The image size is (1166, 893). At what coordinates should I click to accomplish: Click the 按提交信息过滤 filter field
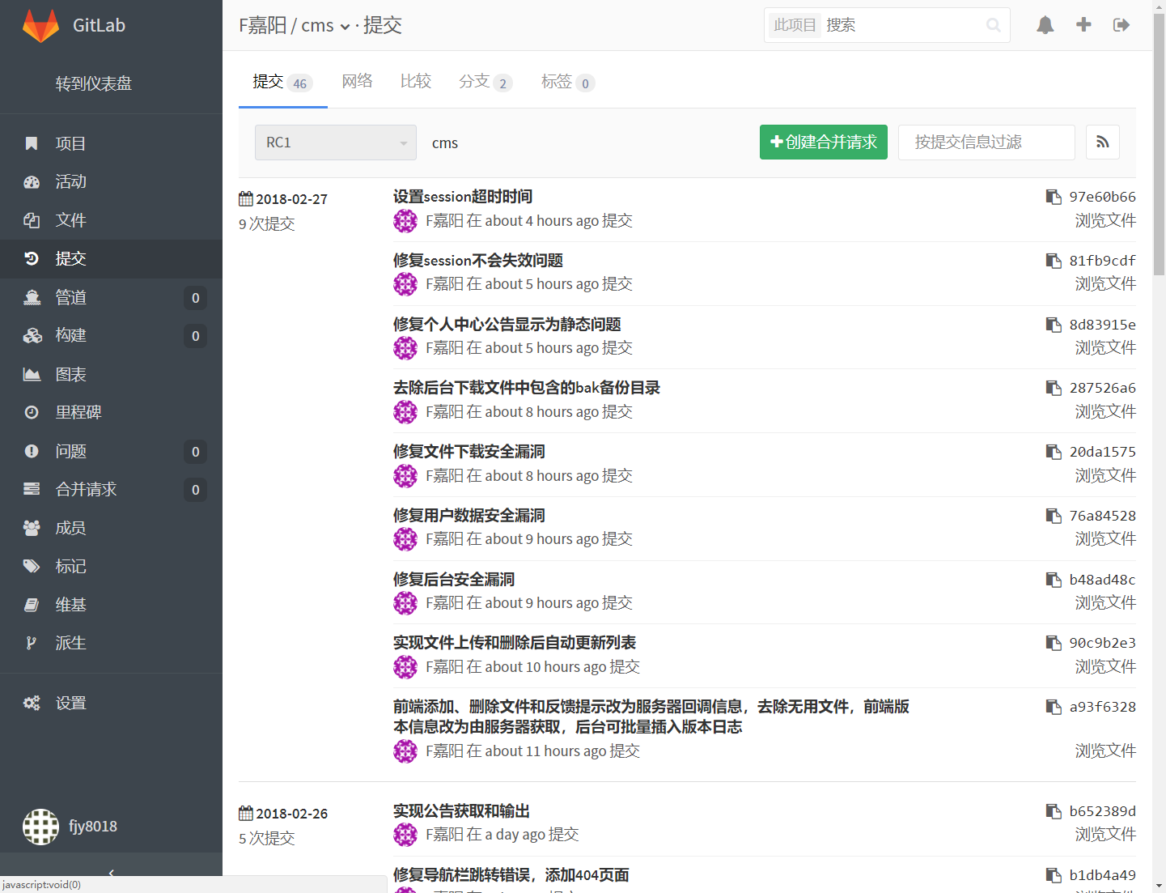point(986,142)
